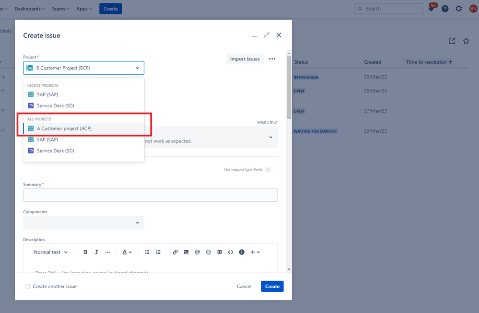The image size is (479, 313).
Task: Click the Import issues button
Action: pyautogui.click(x=245, y=59)
